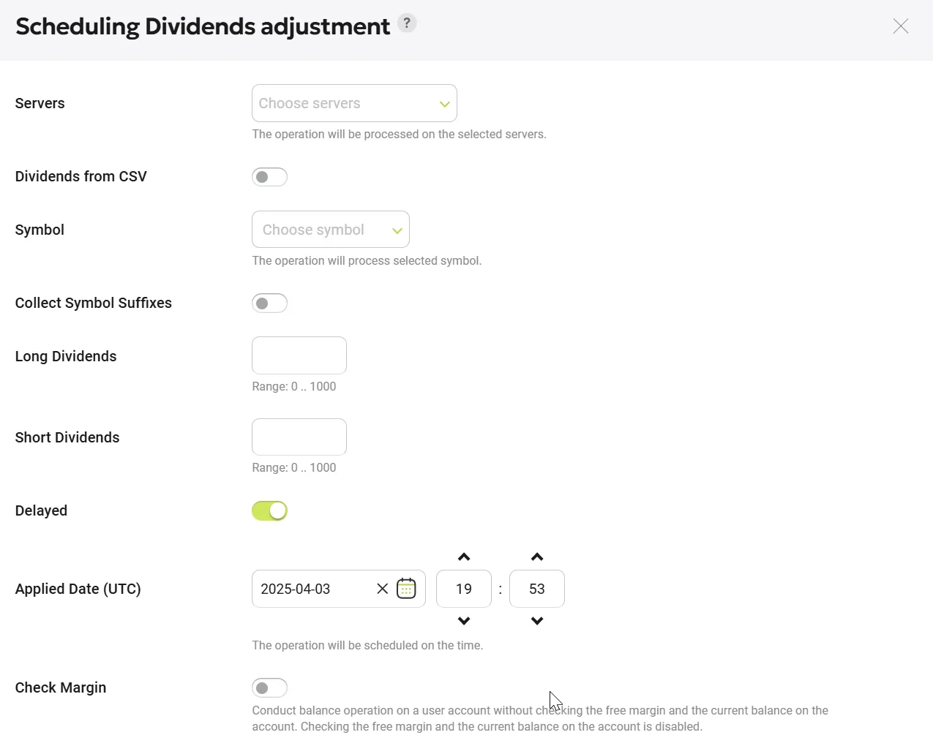Click 'The operation will be scheduled on the time.' text
The image size is (933, 754).
click(x=367, y=645)
